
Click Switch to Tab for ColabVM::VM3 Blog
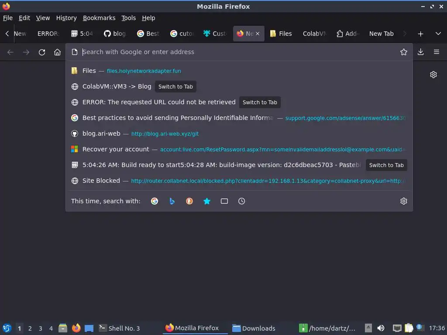(175, 87)
